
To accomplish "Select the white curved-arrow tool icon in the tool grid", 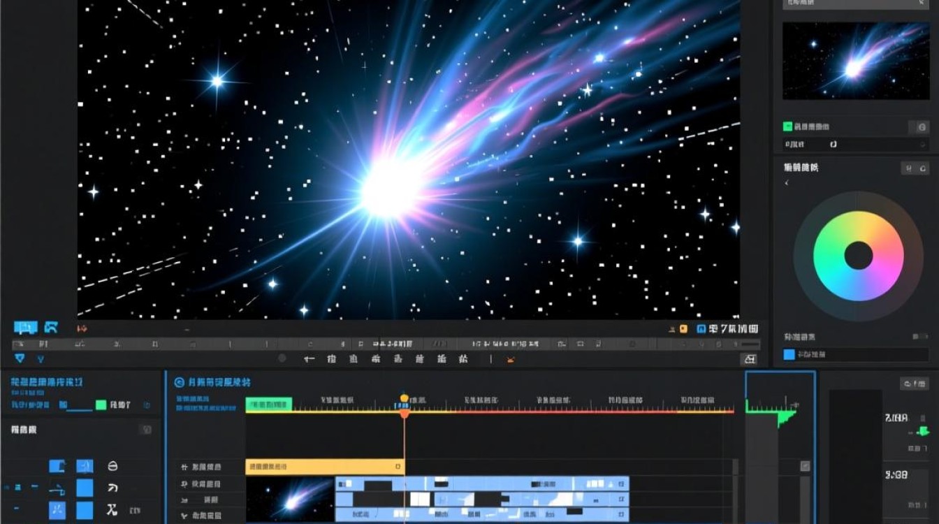I will [112, 488].
